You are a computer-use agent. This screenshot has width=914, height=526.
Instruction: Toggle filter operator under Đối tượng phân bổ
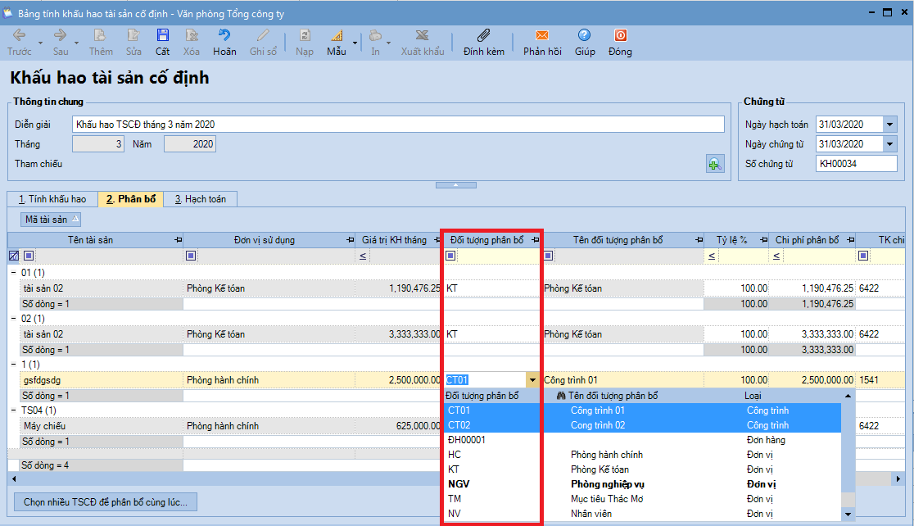click(x=450, y=256)
